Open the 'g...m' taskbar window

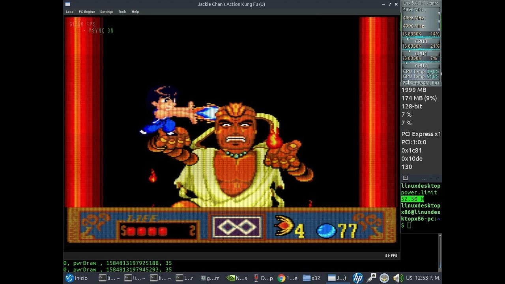point(210,278)
